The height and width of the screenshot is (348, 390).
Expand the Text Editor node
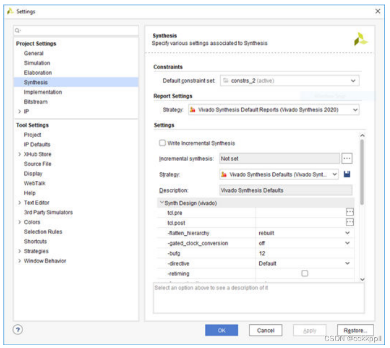click(19, 202)
